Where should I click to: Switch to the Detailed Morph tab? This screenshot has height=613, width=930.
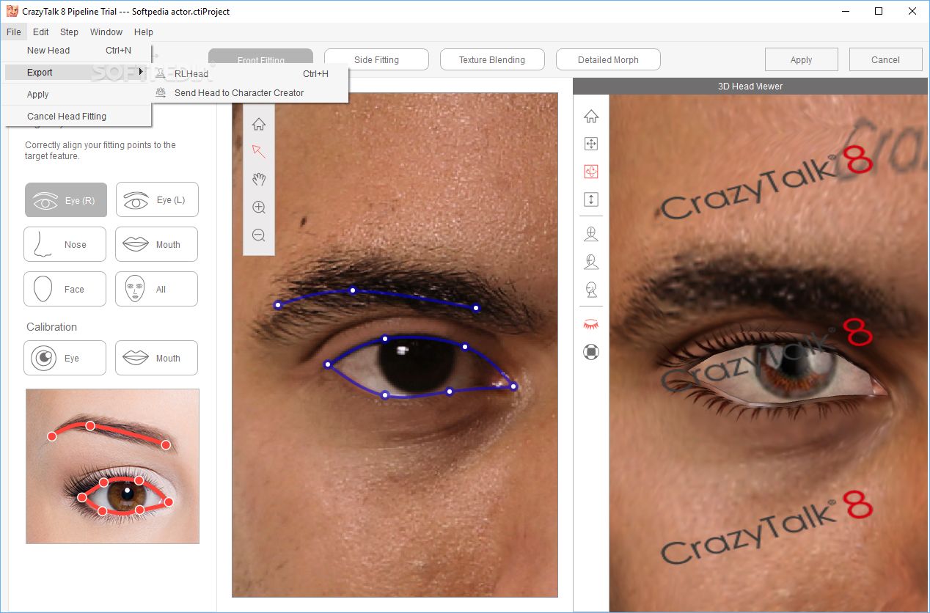[608, 59]
